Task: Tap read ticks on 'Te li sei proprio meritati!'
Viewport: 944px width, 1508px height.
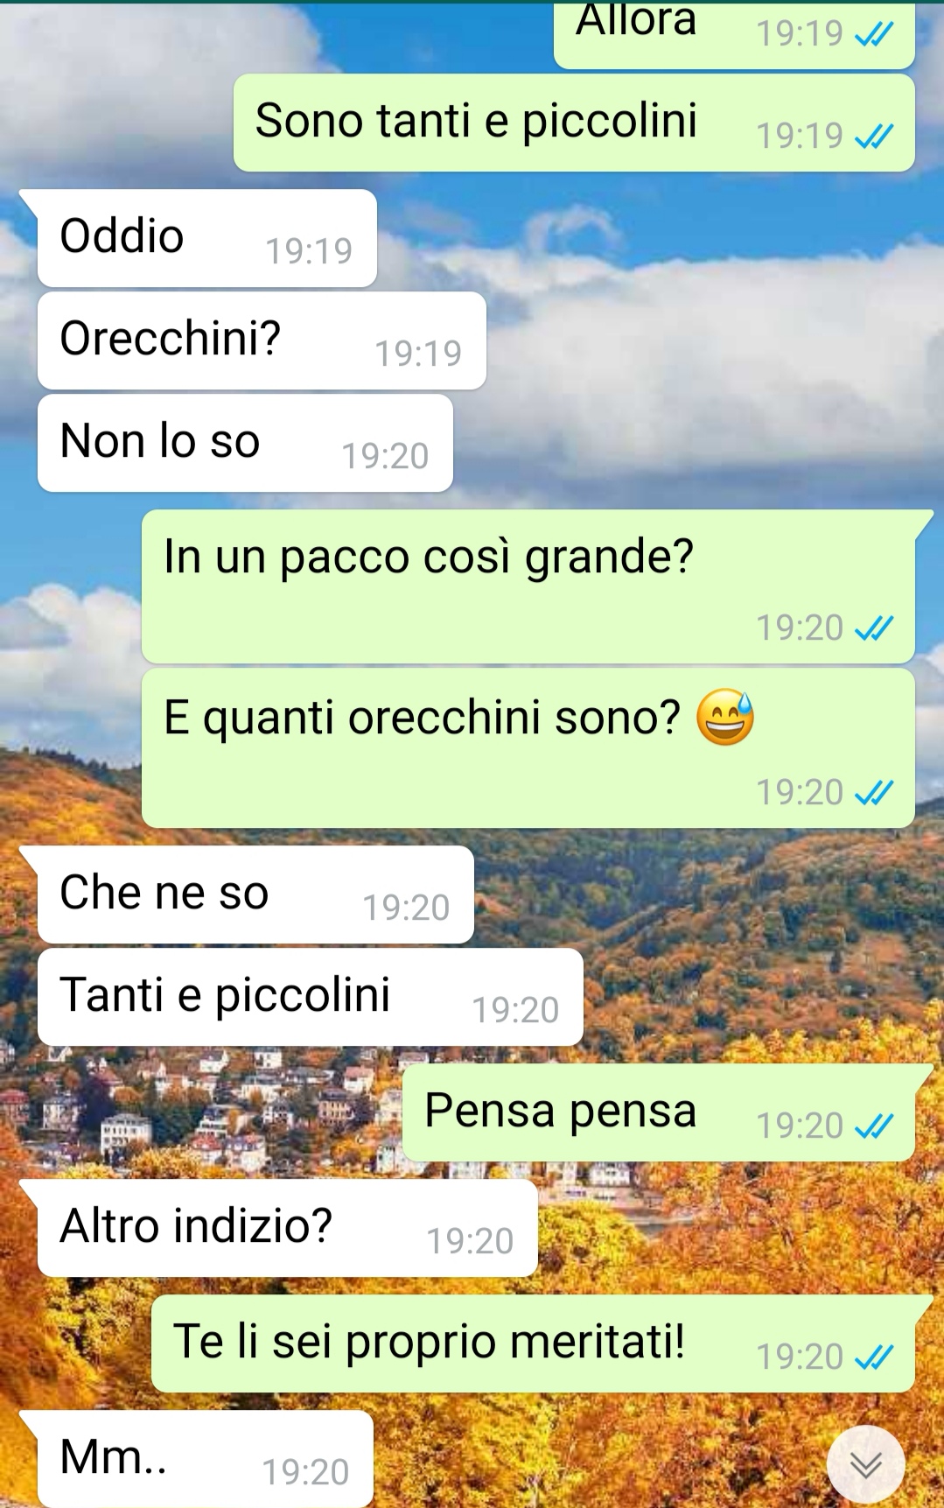Action: pos(873,1357)
